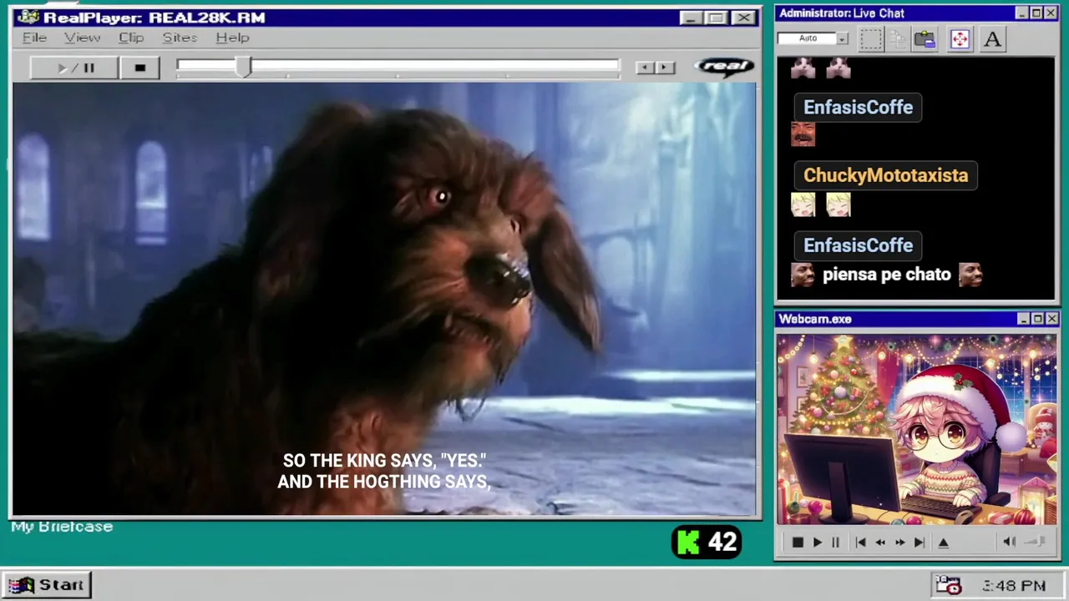
Task: Click the green K 42 counter badge
Action: tap(707, 543)
